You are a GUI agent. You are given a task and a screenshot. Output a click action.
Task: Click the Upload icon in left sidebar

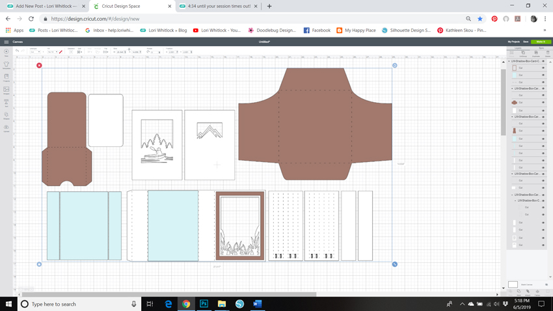7,128
